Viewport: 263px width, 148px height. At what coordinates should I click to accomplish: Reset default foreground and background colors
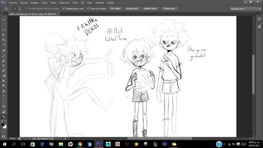point(2,120)
